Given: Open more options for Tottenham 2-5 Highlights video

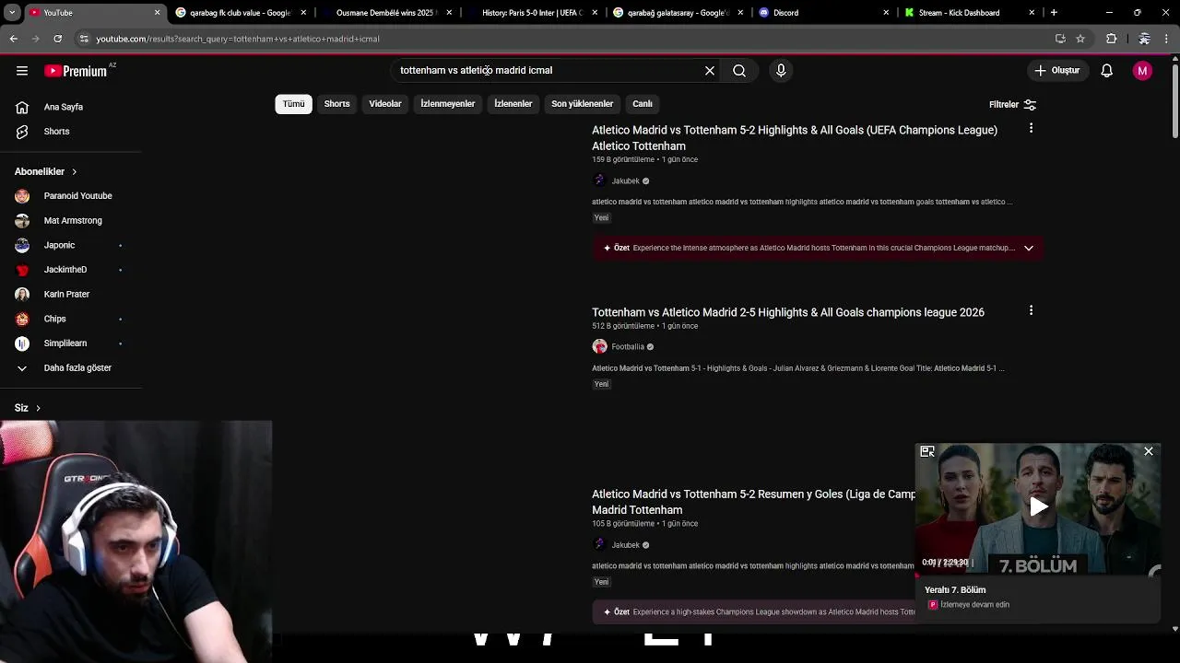Looking at the screenshot, I should (1031, 311).
